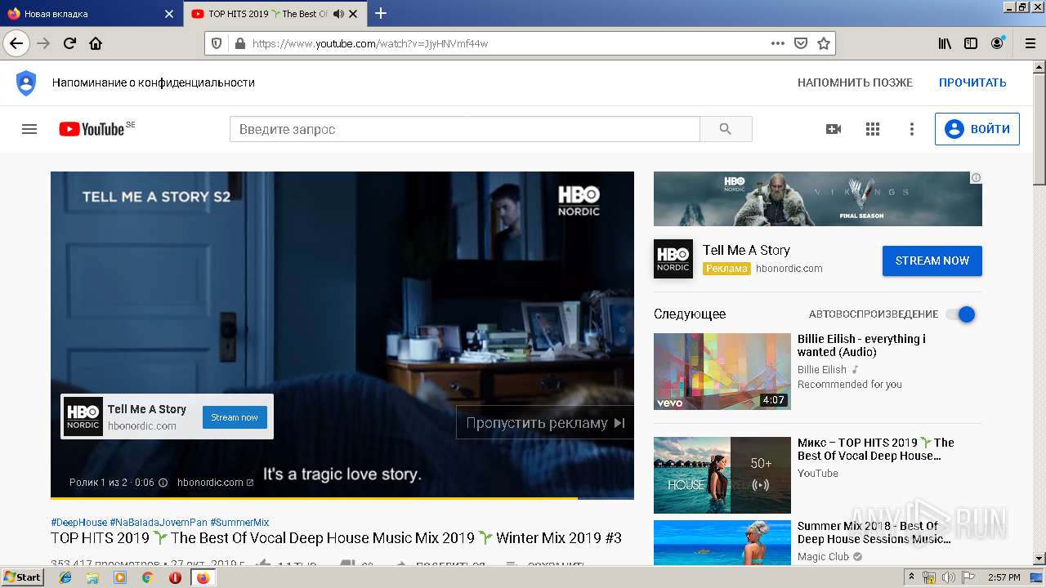Open YouTube settings three-dot menu
Image resolution: width=1046 pixels, height=588 pixels.
pos(912,129)
